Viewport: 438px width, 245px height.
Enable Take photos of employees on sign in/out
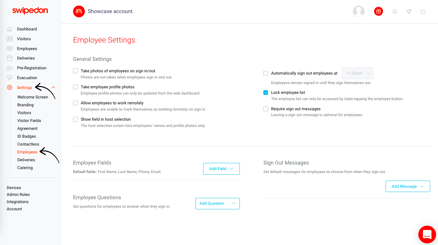click(x=75, y=71)
